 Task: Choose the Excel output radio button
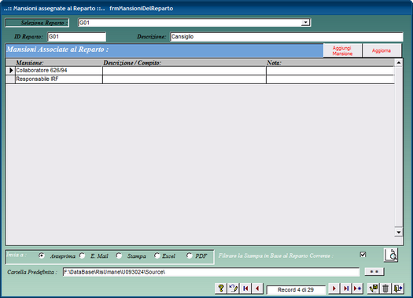click(x=157, y=256)
